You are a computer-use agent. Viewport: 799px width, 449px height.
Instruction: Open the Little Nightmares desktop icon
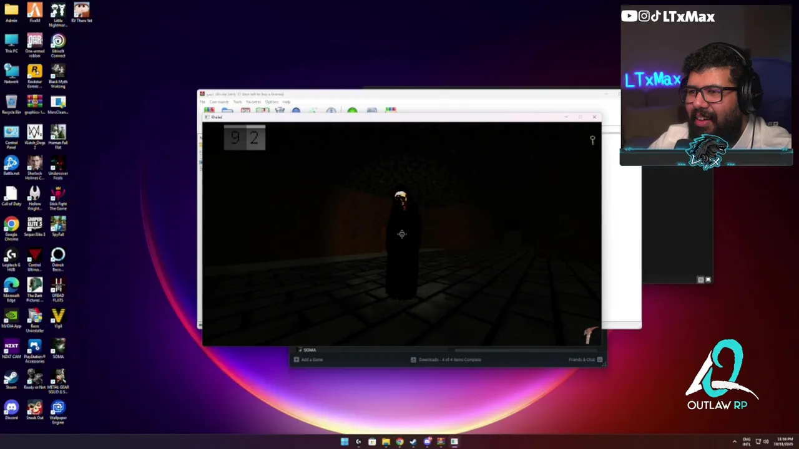point(58,14)
